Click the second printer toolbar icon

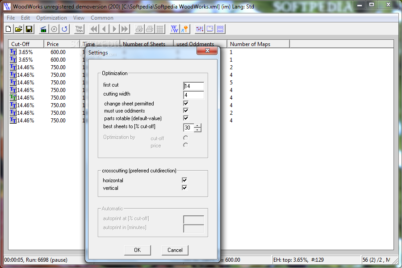pos(150,29)
